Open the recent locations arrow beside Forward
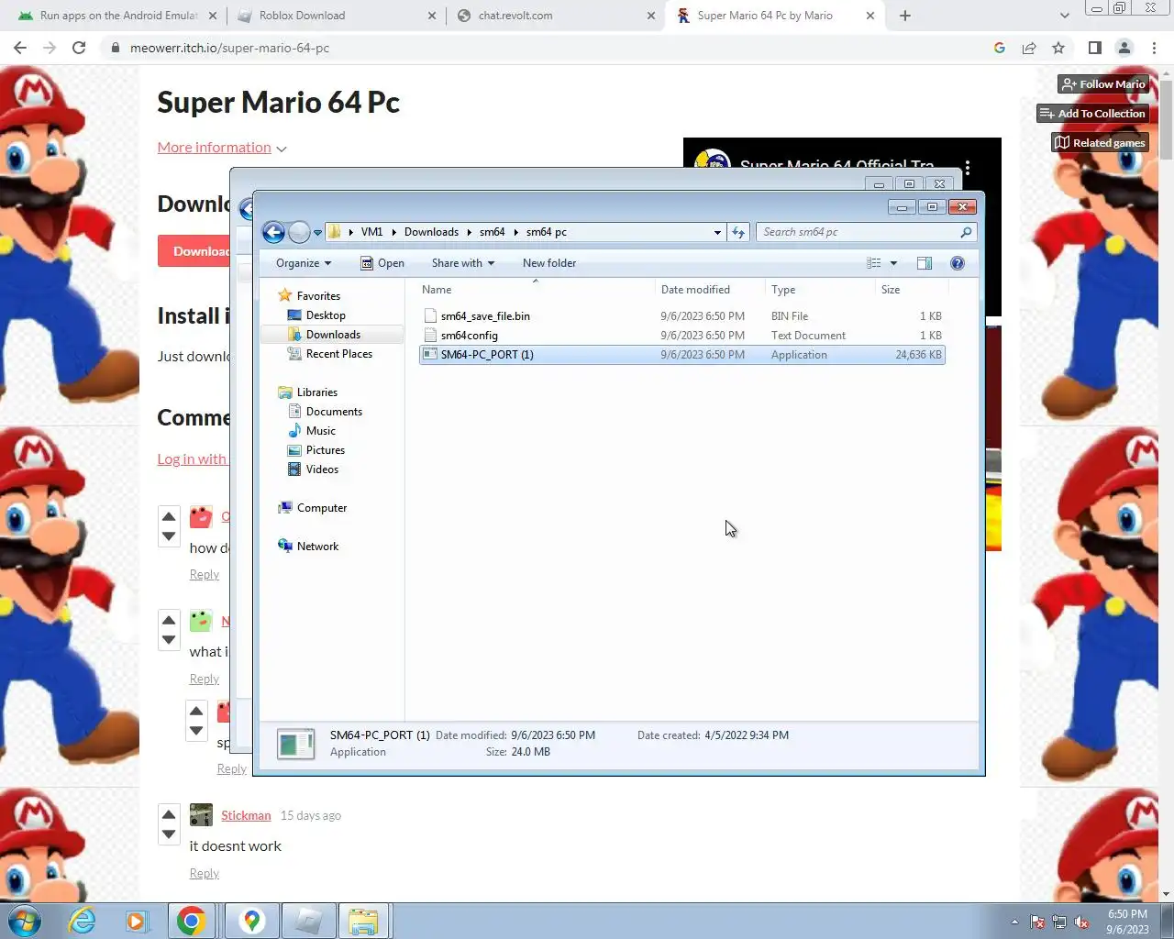 click(317, 233)
